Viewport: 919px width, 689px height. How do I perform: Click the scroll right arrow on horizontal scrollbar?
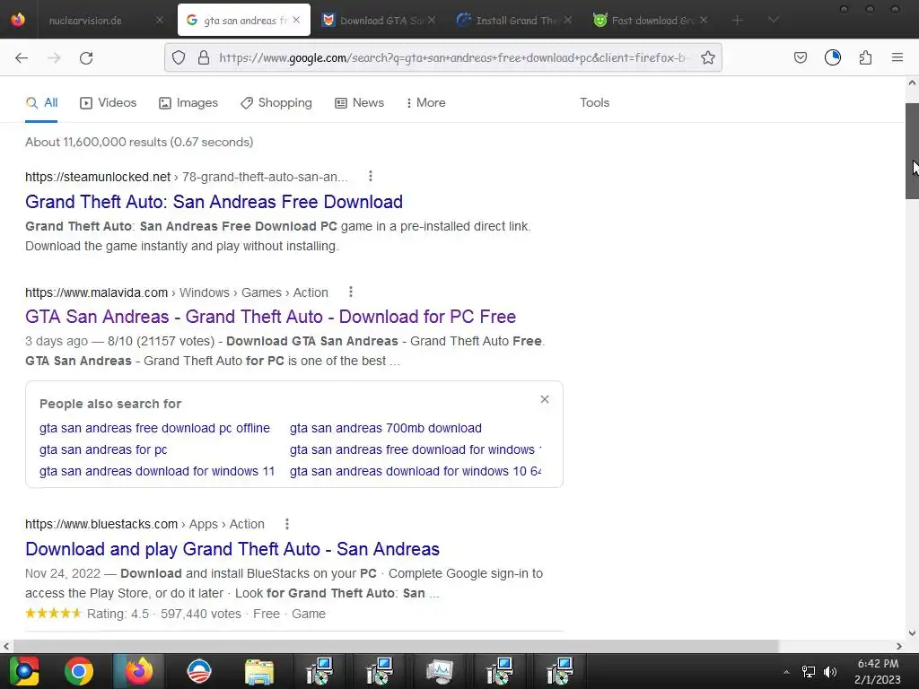click(x=899, y=646)
